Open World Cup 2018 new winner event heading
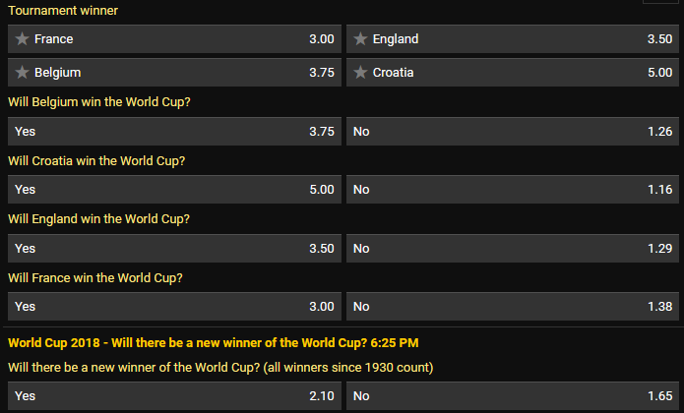Viewport: 684px width, 413px height. click(x=214, y=343)
